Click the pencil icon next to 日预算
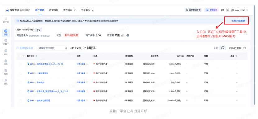The width and height of the screenshot is (258, 119). click(x=122, y=35)
